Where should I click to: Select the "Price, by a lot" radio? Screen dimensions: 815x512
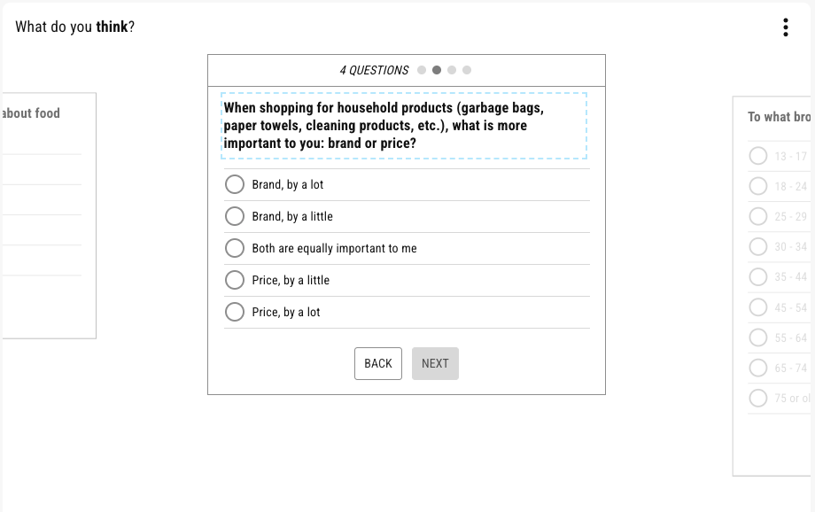pyautogui.click(x=235, y=312)
